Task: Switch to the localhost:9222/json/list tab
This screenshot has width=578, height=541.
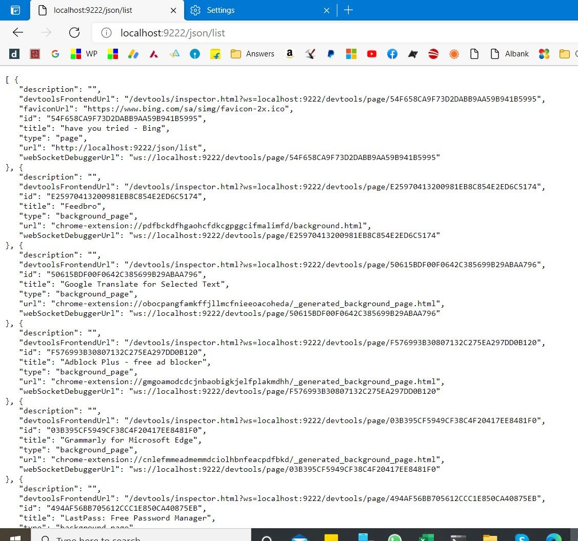Action: click(107, 10)
